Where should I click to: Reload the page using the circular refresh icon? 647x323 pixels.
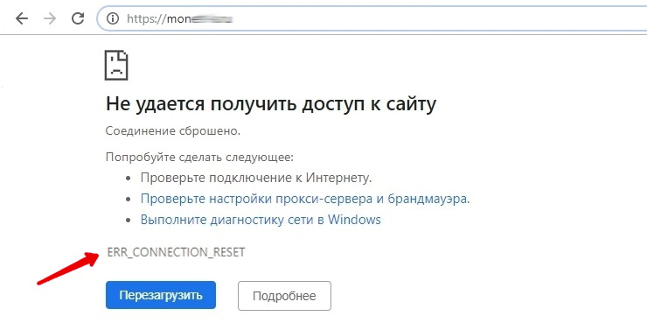click(x=78, y=18)
